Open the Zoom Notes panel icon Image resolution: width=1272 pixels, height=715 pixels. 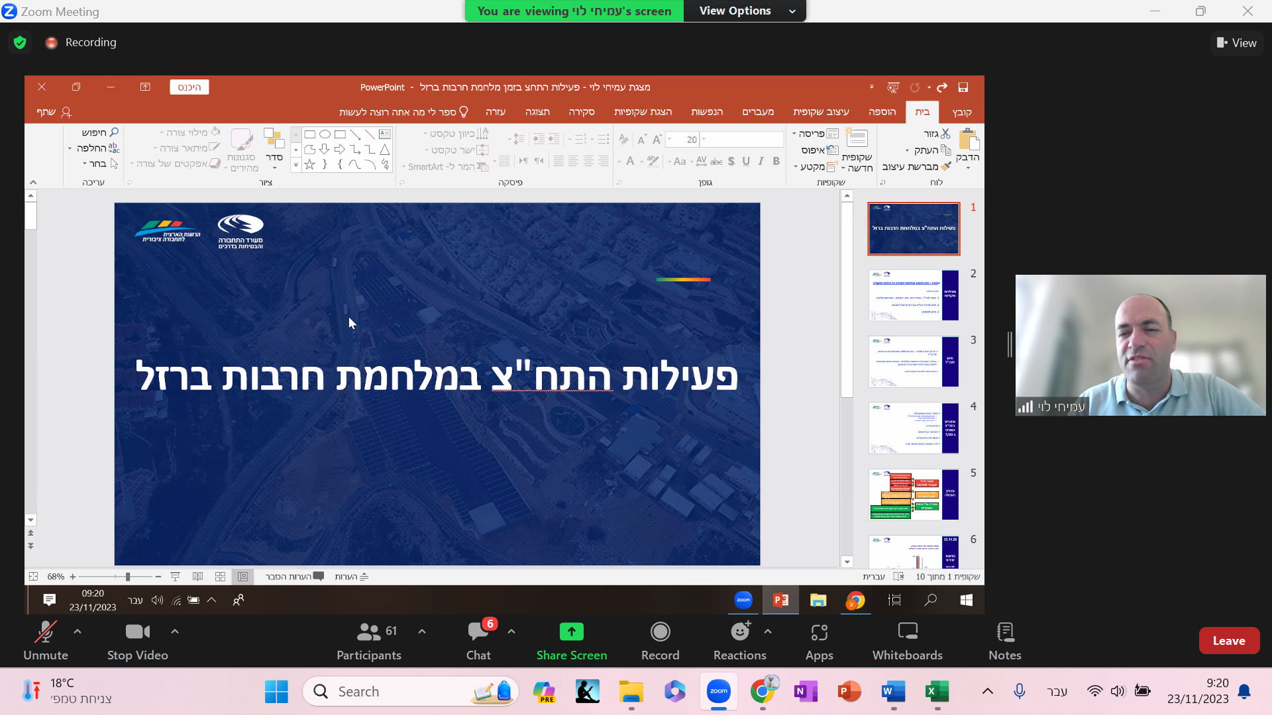(1004, 632)
